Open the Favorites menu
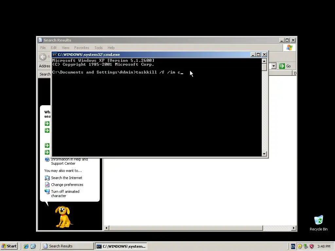The height and width of the screenshot is (251, 335). [x=81, y=48]
